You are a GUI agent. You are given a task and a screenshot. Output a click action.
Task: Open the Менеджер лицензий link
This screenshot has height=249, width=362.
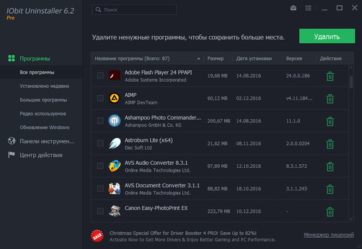pyautogui.click(x=328, y=235)
